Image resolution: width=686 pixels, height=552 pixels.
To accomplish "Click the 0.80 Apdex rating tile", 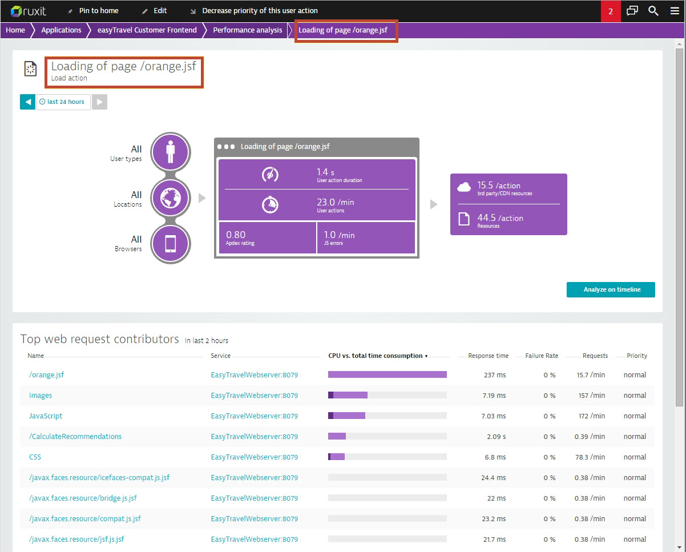I will [x=267, y=238].
